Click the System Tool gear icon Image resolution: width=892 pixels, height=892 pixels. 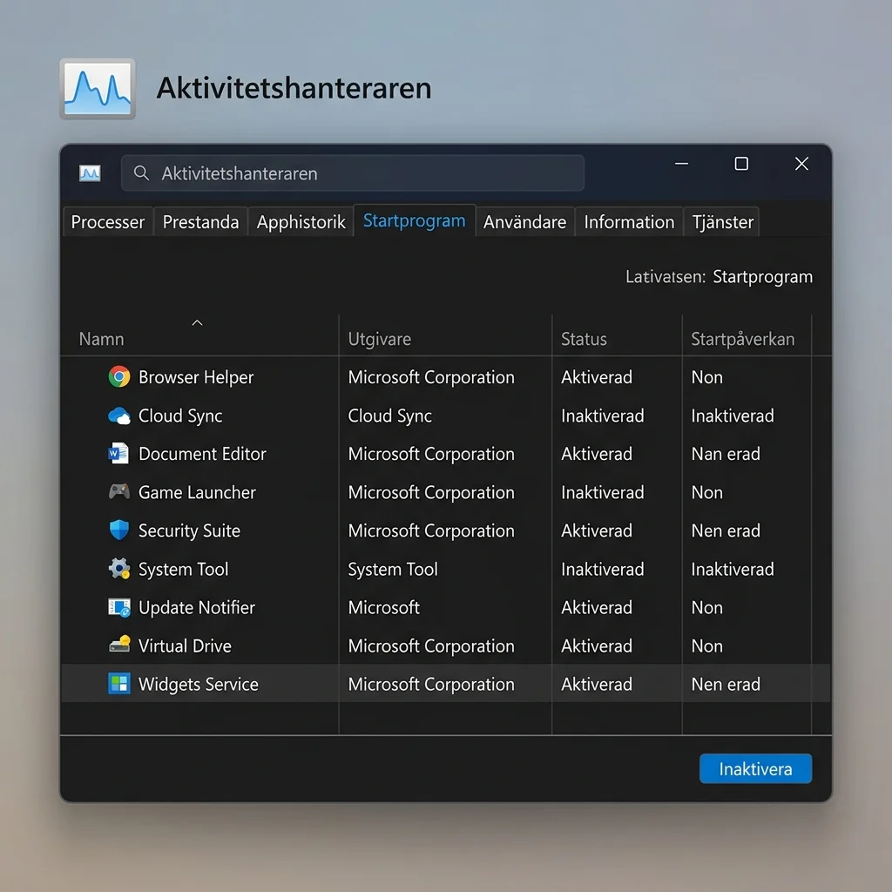tap(118, 568)
